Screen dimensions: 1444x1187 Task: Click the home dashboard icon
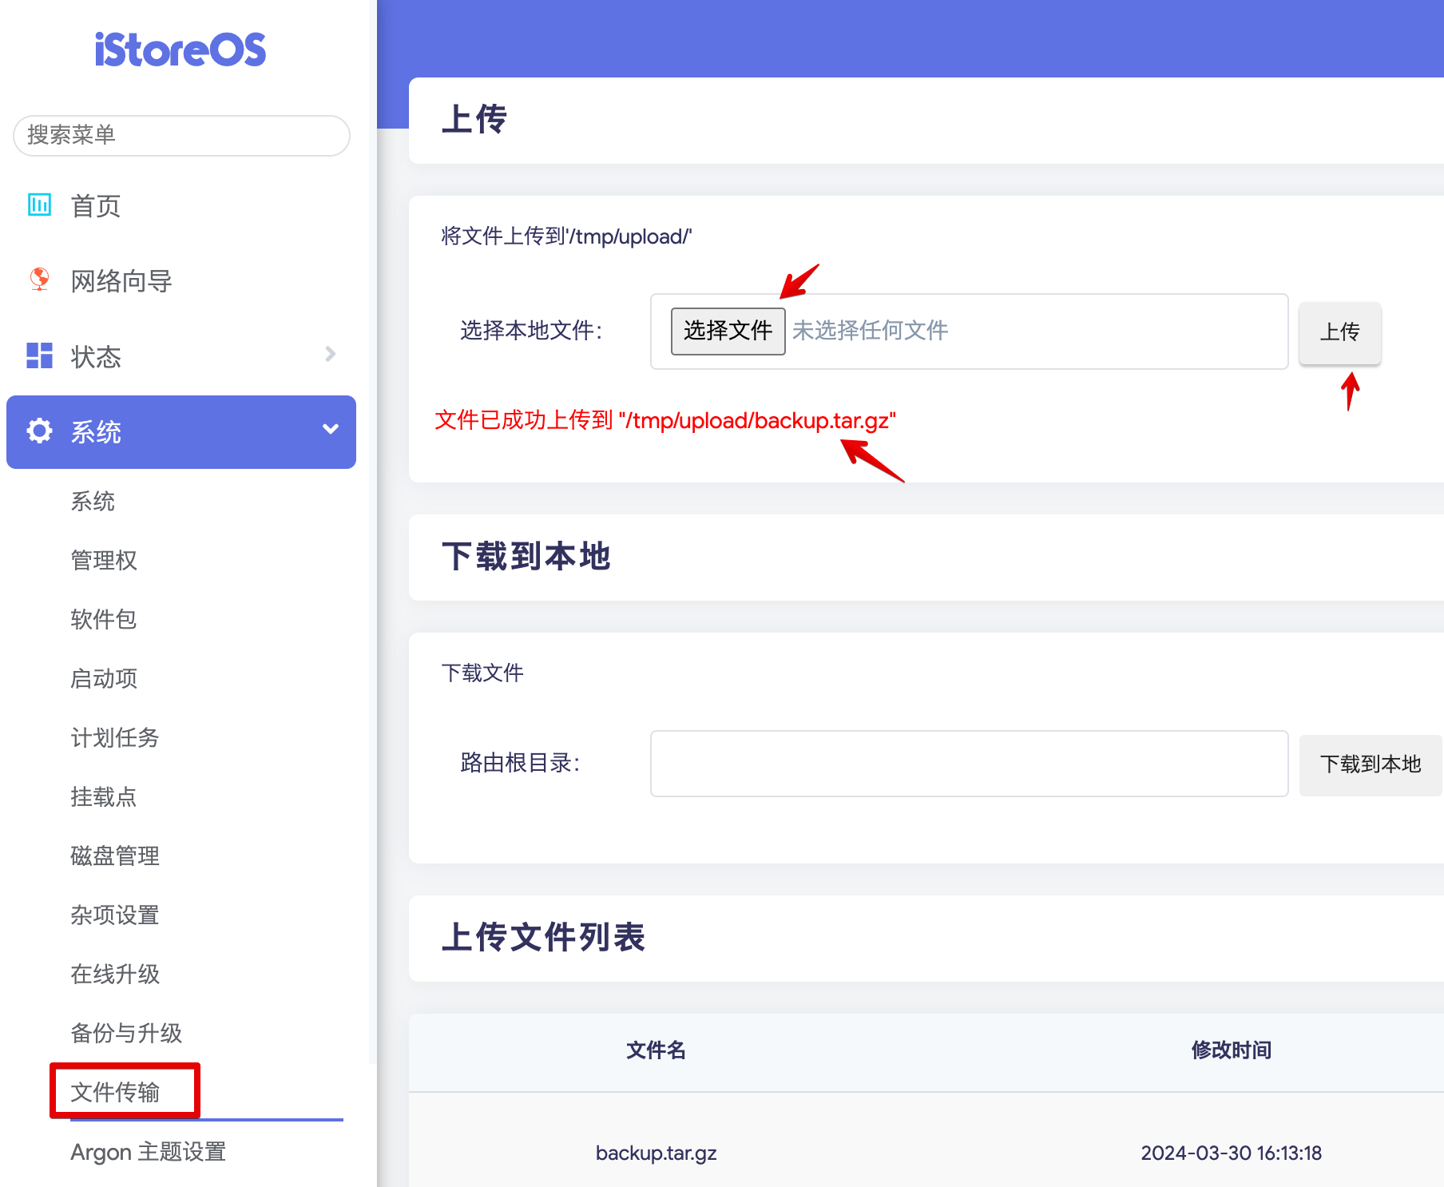pos(39,204)
